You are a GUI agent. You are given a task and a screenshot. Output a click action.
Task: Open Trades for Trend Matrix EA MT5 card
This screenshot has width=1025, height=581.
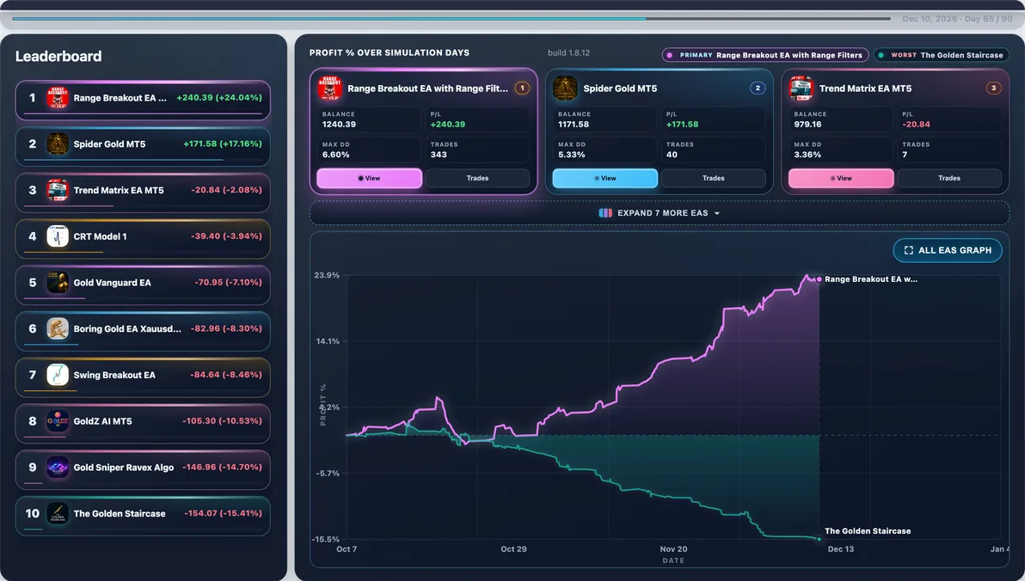(x=949, y=178)
